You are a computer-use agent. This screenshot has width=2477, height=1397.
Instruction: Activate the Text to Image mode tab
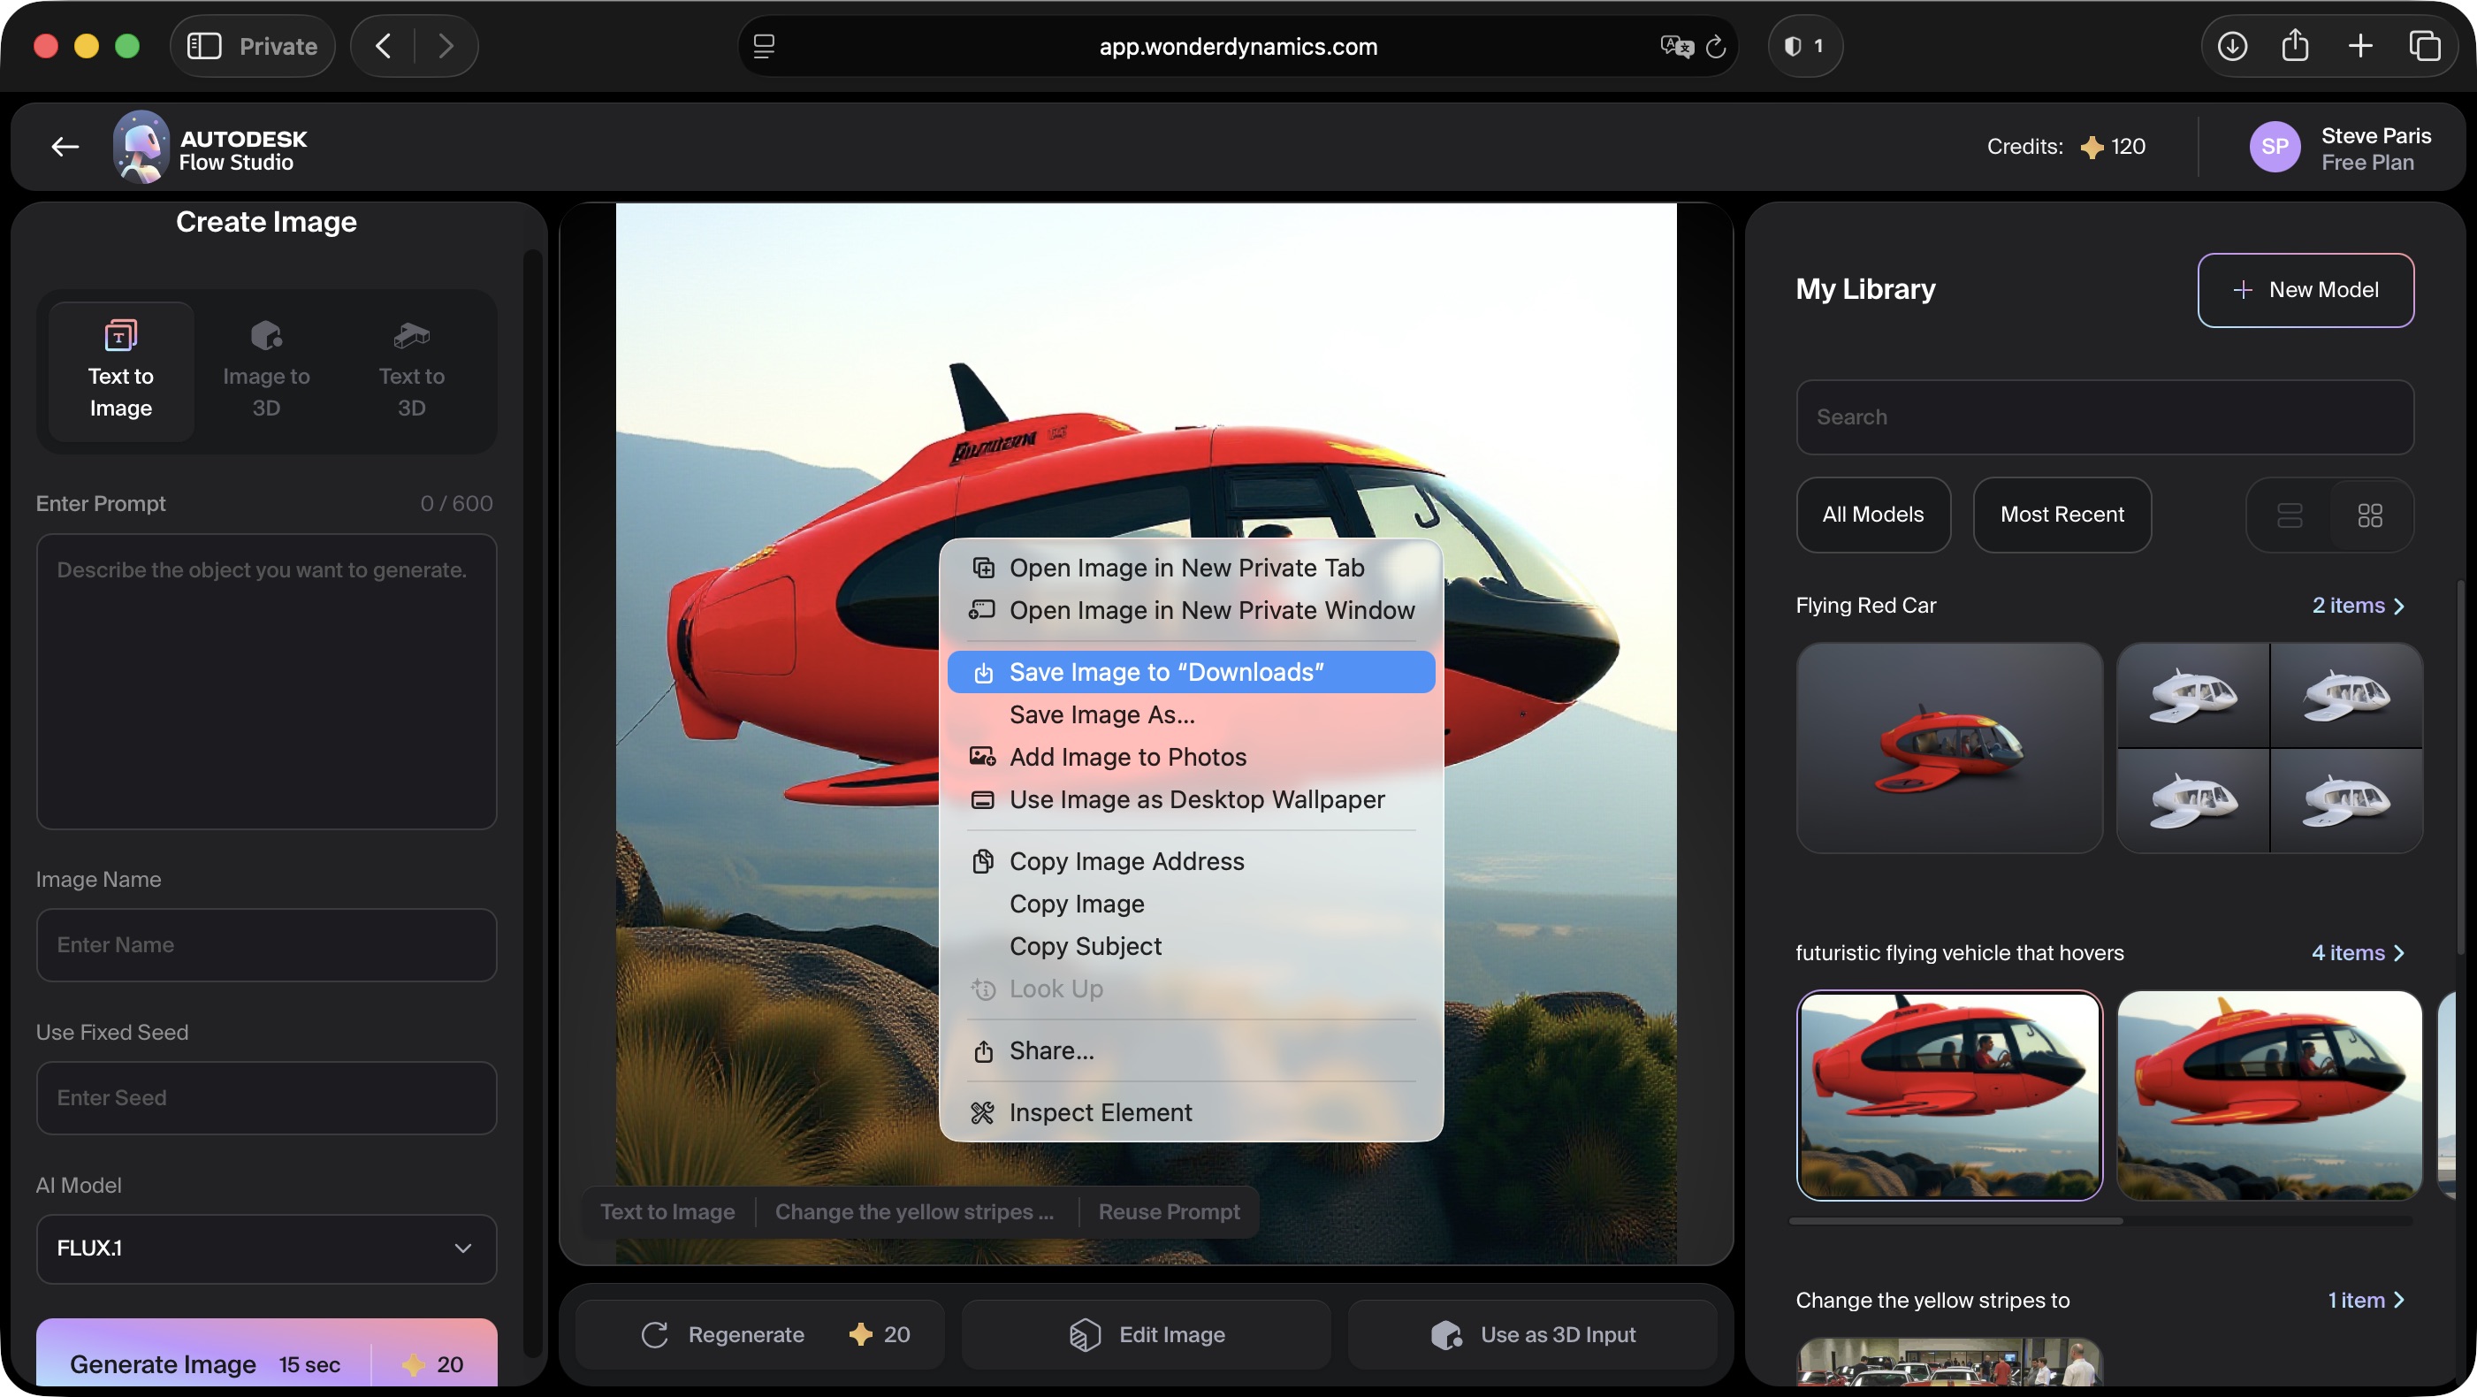(121, 370)
